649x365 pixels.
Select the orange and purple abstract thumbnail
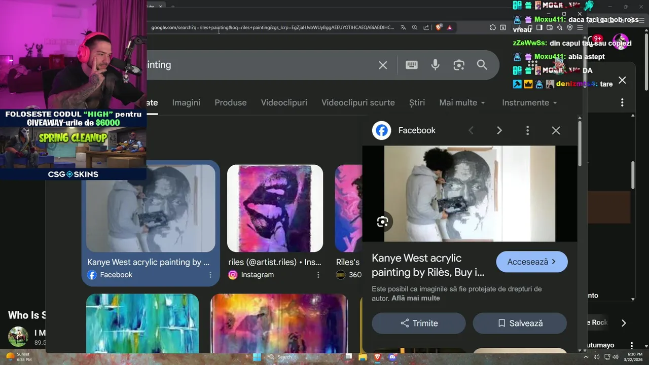pyautogui.click(x=279, y=323)
